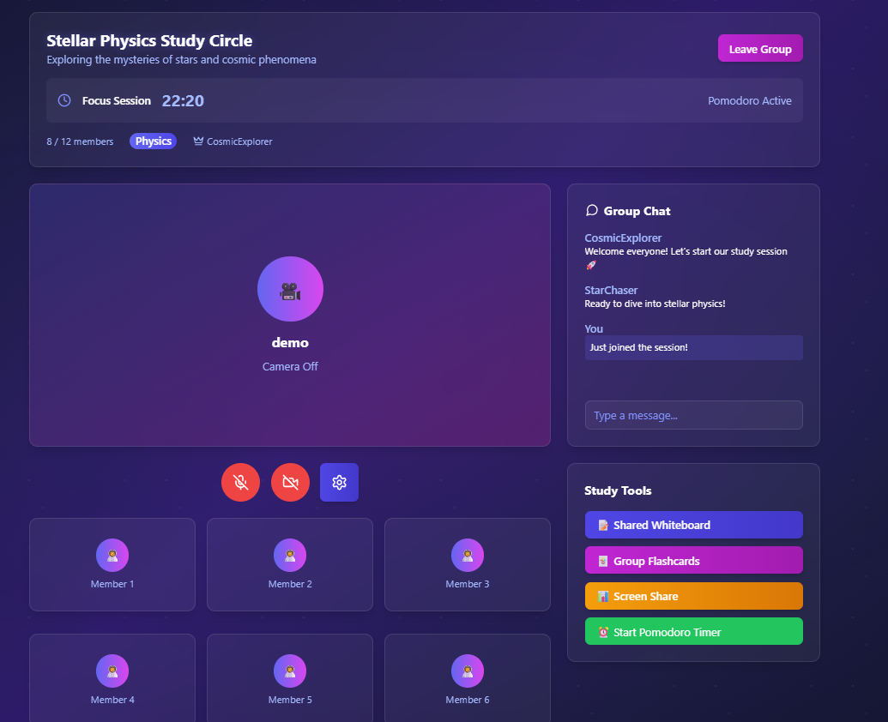Select Member 4's avatar
Viewport: 888px width, 722px height.
(112, 671)
